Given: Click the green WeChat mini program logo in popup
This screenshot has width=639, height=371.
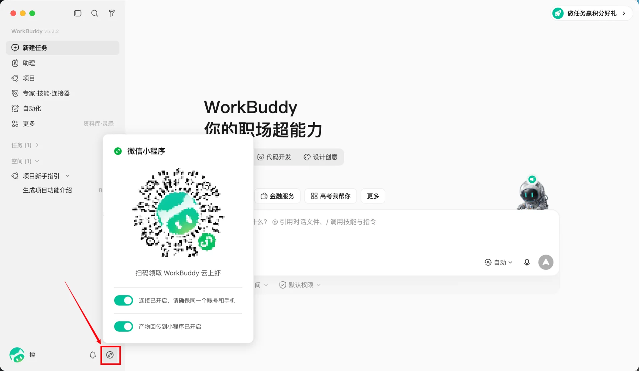Looking at the screenshot, I should tap(118, 151).
